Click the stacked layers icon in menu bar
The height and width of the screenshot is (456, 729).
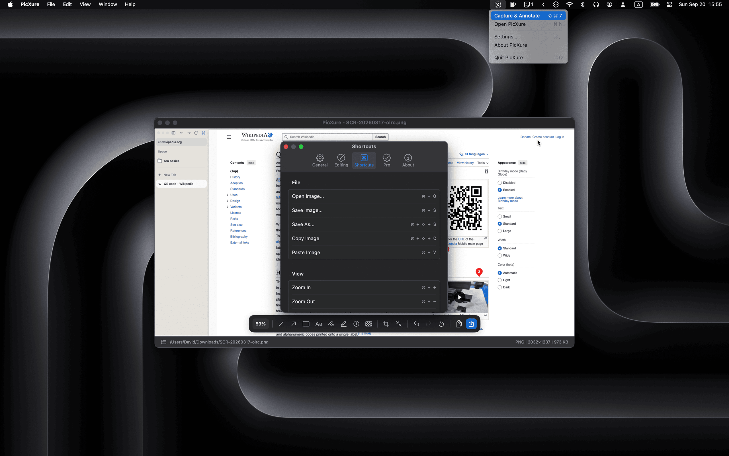(556, 5)
